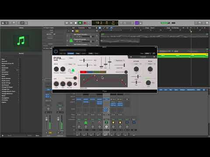Click the Rewind transport button
The image size is (210, 157).
[66, 23]
